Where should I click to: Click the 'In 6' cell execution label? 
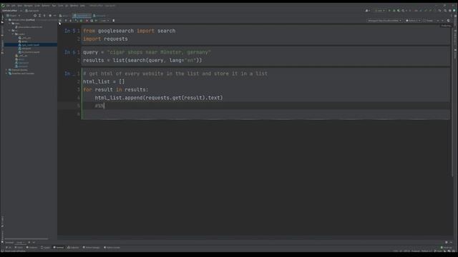click(70, 52)
